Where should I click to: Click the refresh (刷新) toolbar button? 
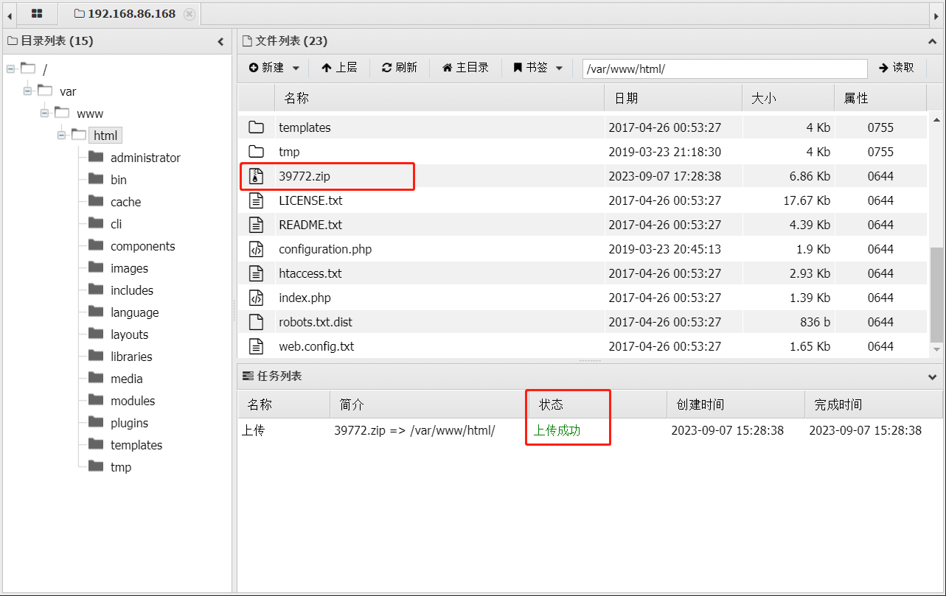coord(399,68)
